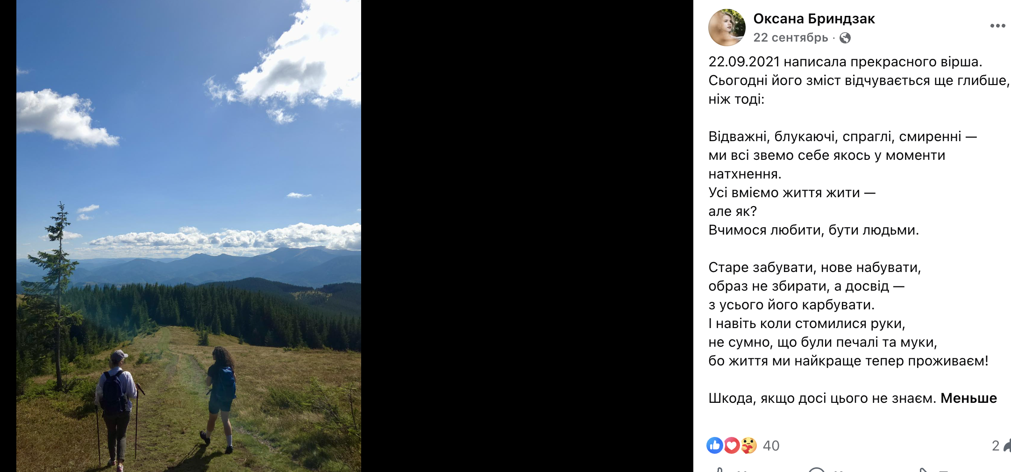The height and width of the screenshot is (472, 1011).
Task: Collapse the post text with Меньше
Action: click(x=968, y=398)
